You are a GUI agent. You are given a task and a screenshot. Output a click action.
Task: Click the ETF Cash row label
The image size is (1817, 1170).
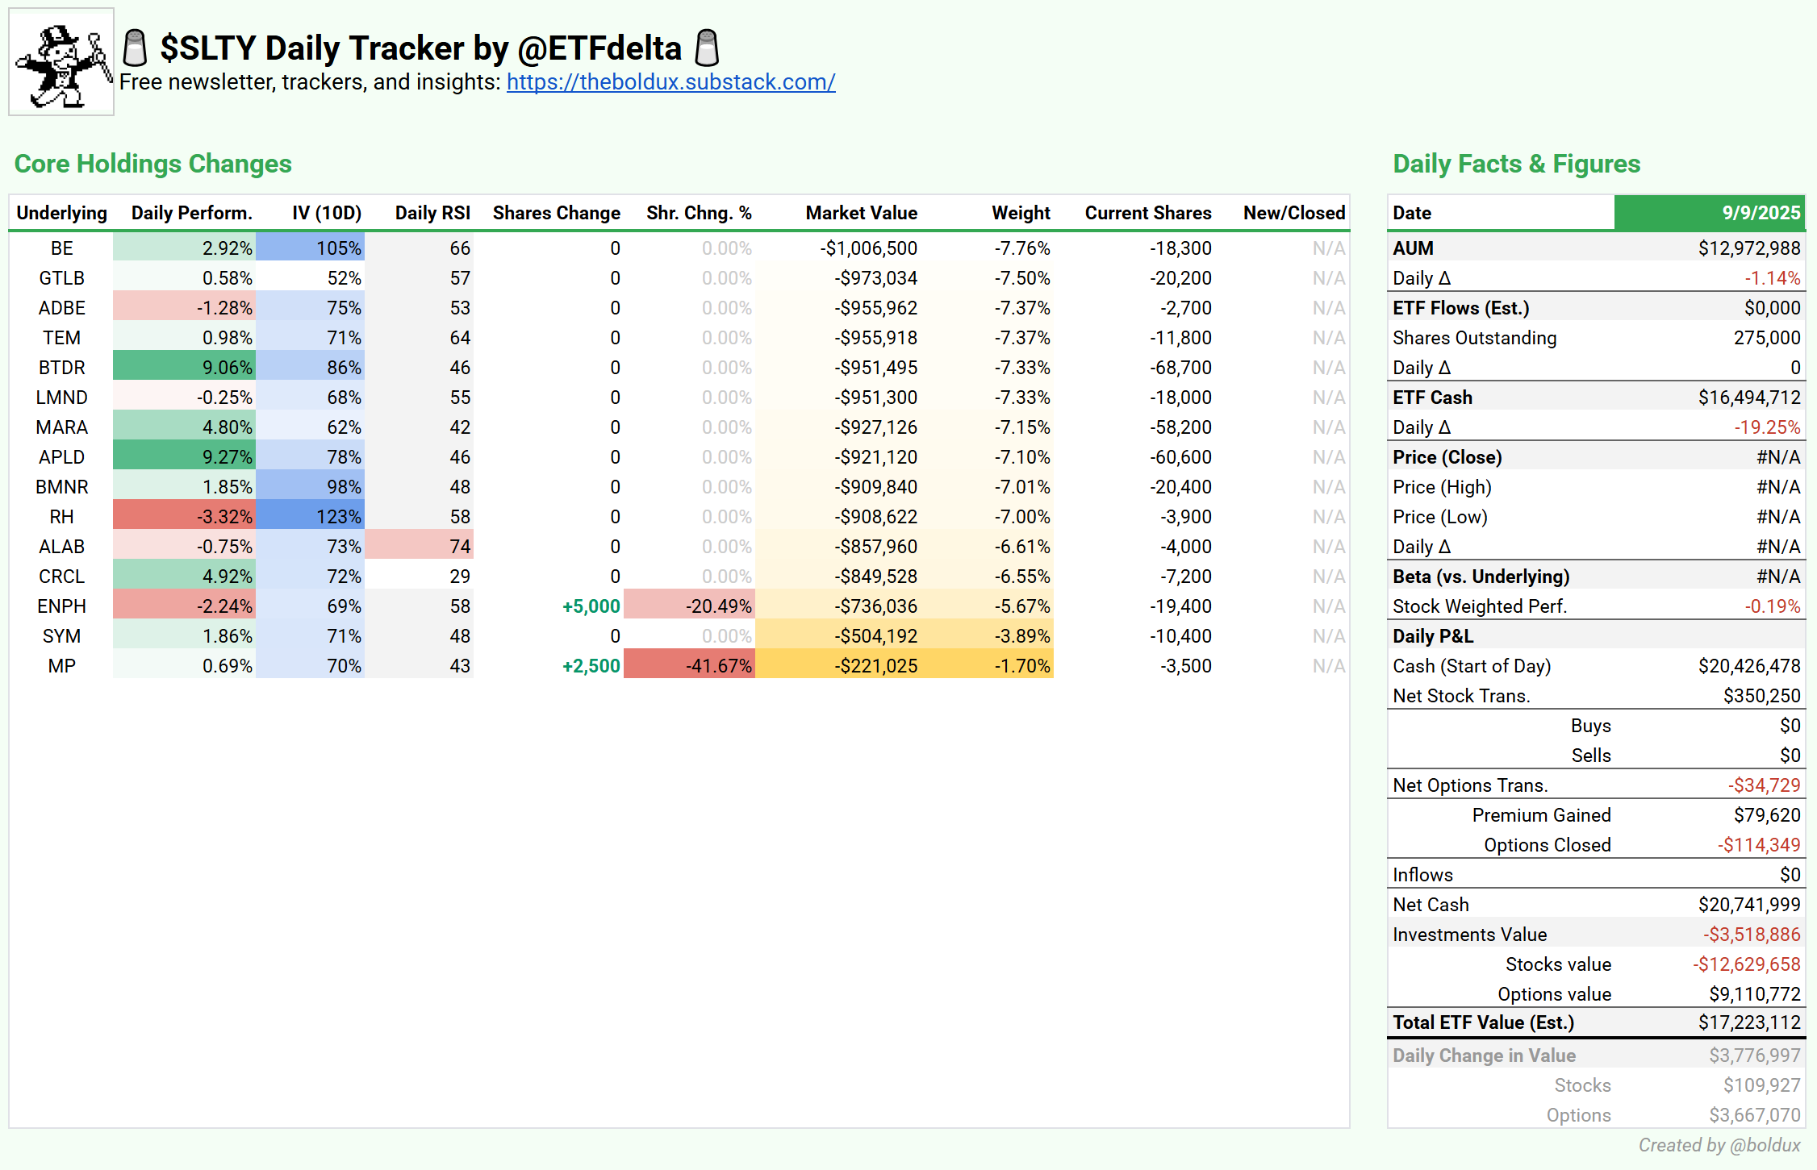pos(1432,398)
